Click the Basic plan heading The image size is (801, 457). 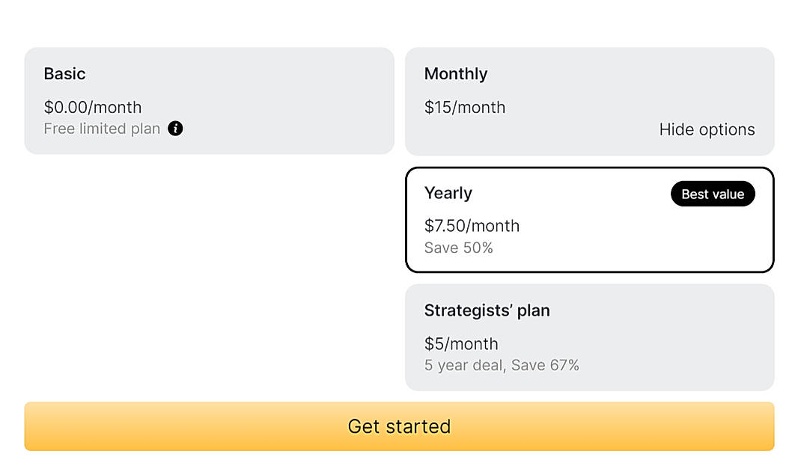[64, 74]
